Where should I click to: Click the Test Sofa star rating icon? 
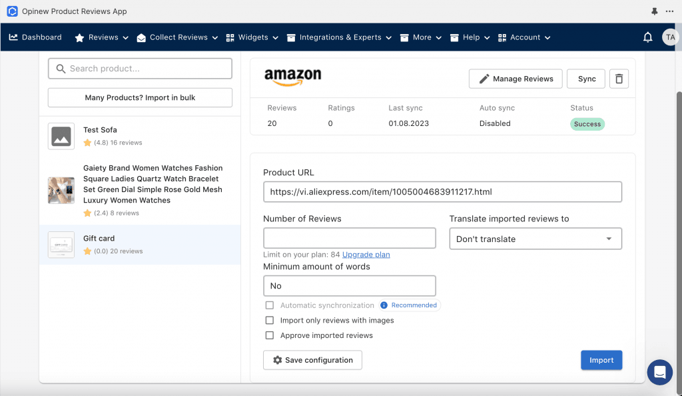coord(87,143)
